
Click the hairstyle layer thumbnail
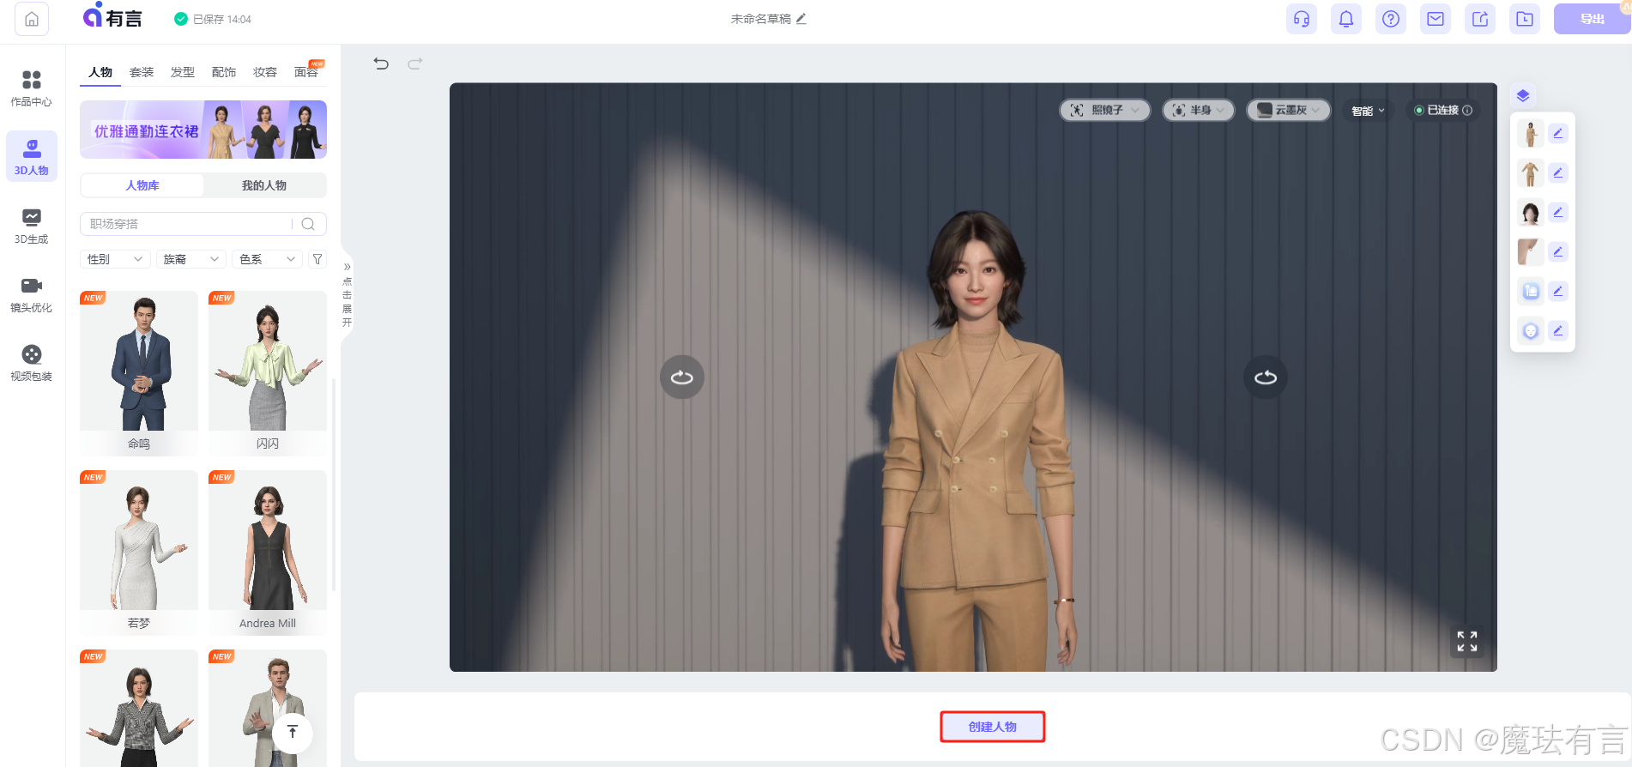[x=1531, y=213]
